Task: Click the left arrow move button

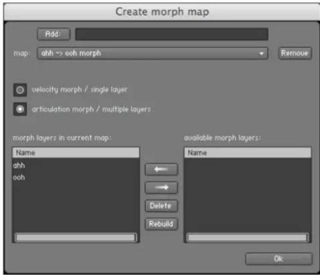Action: point(161,170)
